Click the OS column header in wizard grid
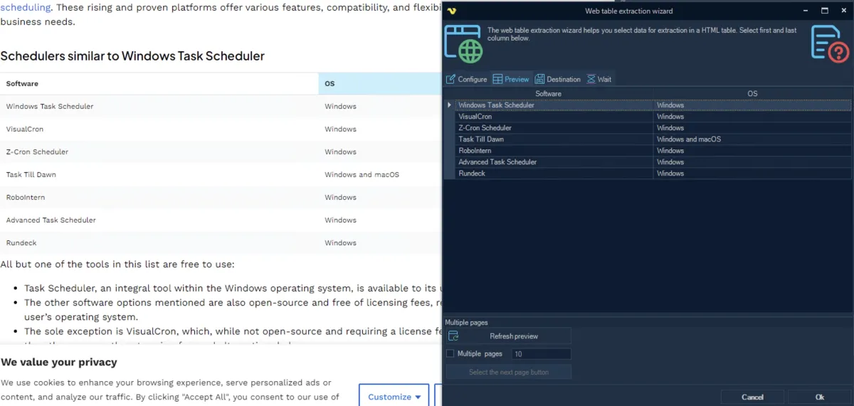This screenshot has height=406, width=854. 752,93
